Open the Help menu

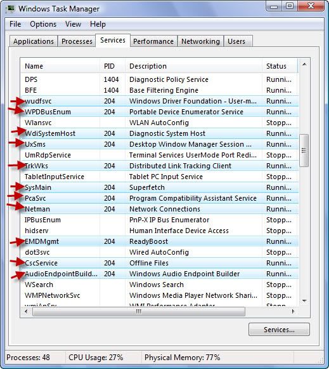point(98,24)
